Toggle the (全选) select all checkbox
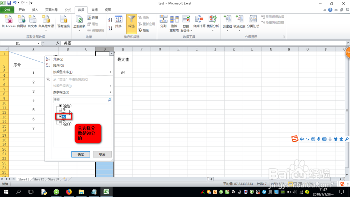 (x=60, y=106)
